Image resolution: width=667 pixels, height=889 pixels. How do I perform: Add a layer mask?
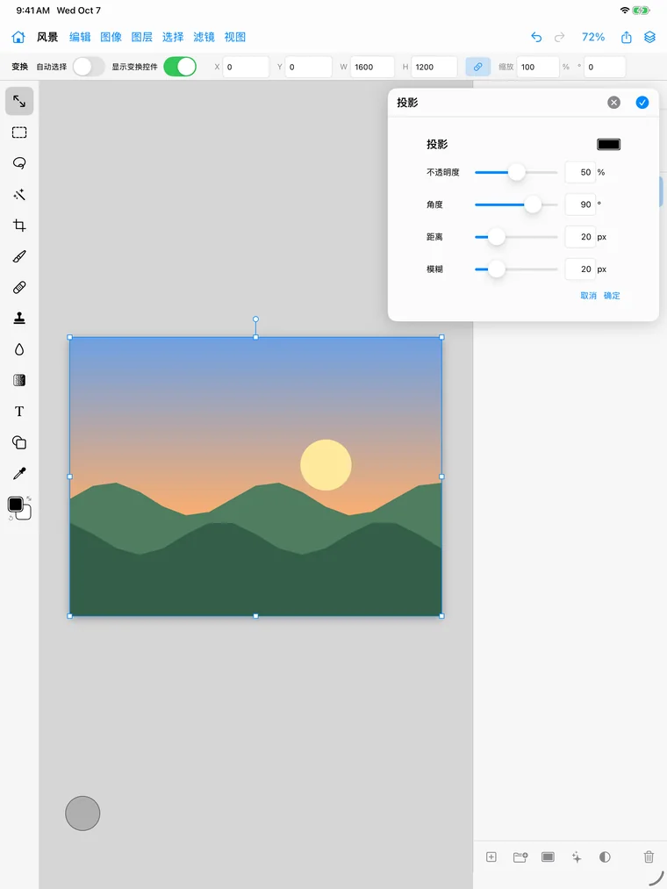click(x=548, y=857)
